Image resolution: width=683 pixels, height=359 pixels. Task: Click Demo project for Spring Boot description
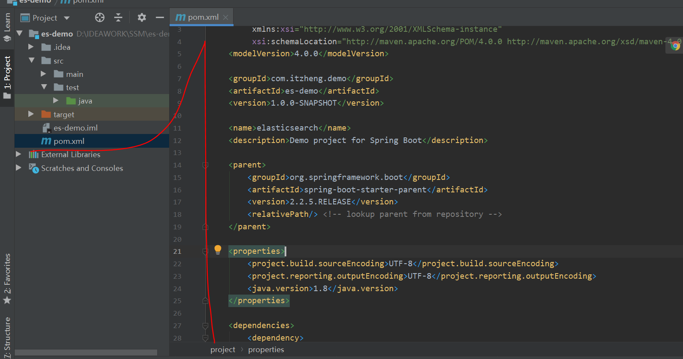[356, 140]
